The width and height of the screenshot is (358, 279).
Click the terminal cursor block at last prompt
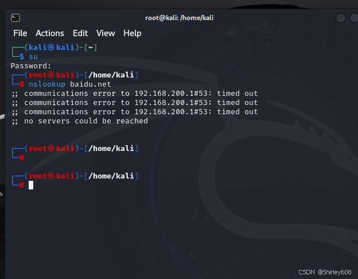(31, 185)
